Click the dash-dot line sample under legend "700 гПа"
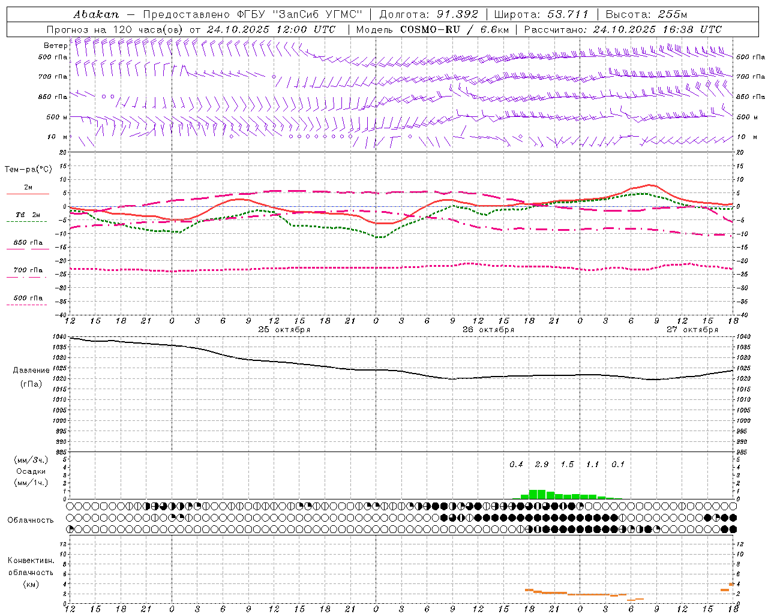Viewport: 768px width, 614px height. click(x=26, y=277)
